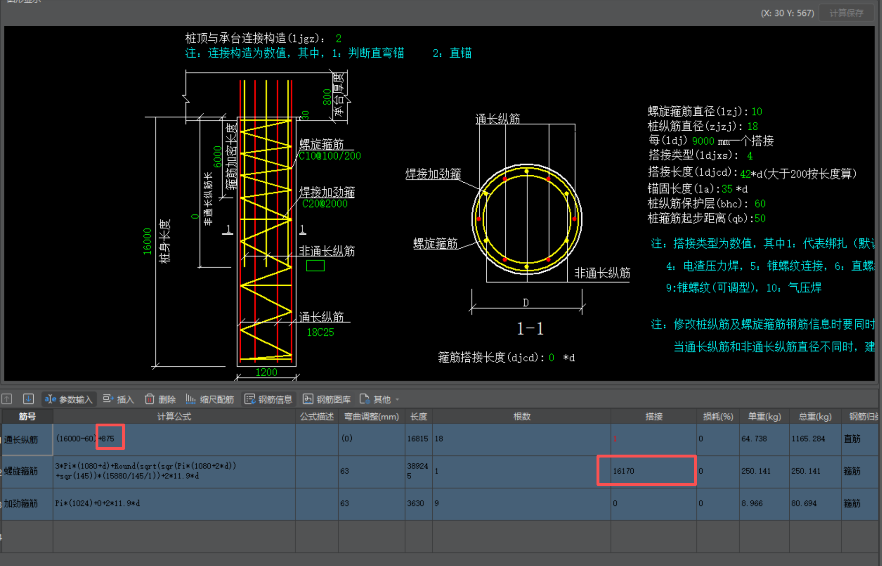Edit pile length value 16000
Viewport: 882px width, 566px height.
(x=148, y=241)
